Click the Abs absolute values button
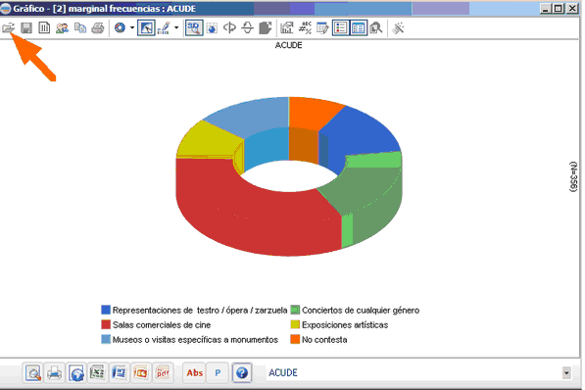585x390 pixels. pyautogui.click(x=195, y=372)
